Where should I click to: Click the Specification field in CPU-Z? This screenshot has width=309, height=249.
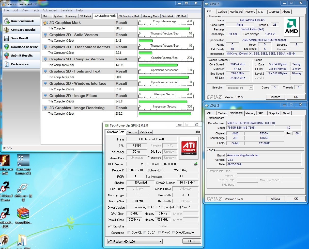[x=264, y=40]
